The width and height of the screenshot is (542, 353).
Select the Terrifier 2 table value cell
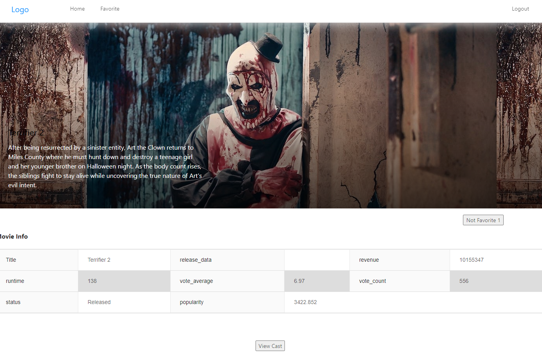124,260
